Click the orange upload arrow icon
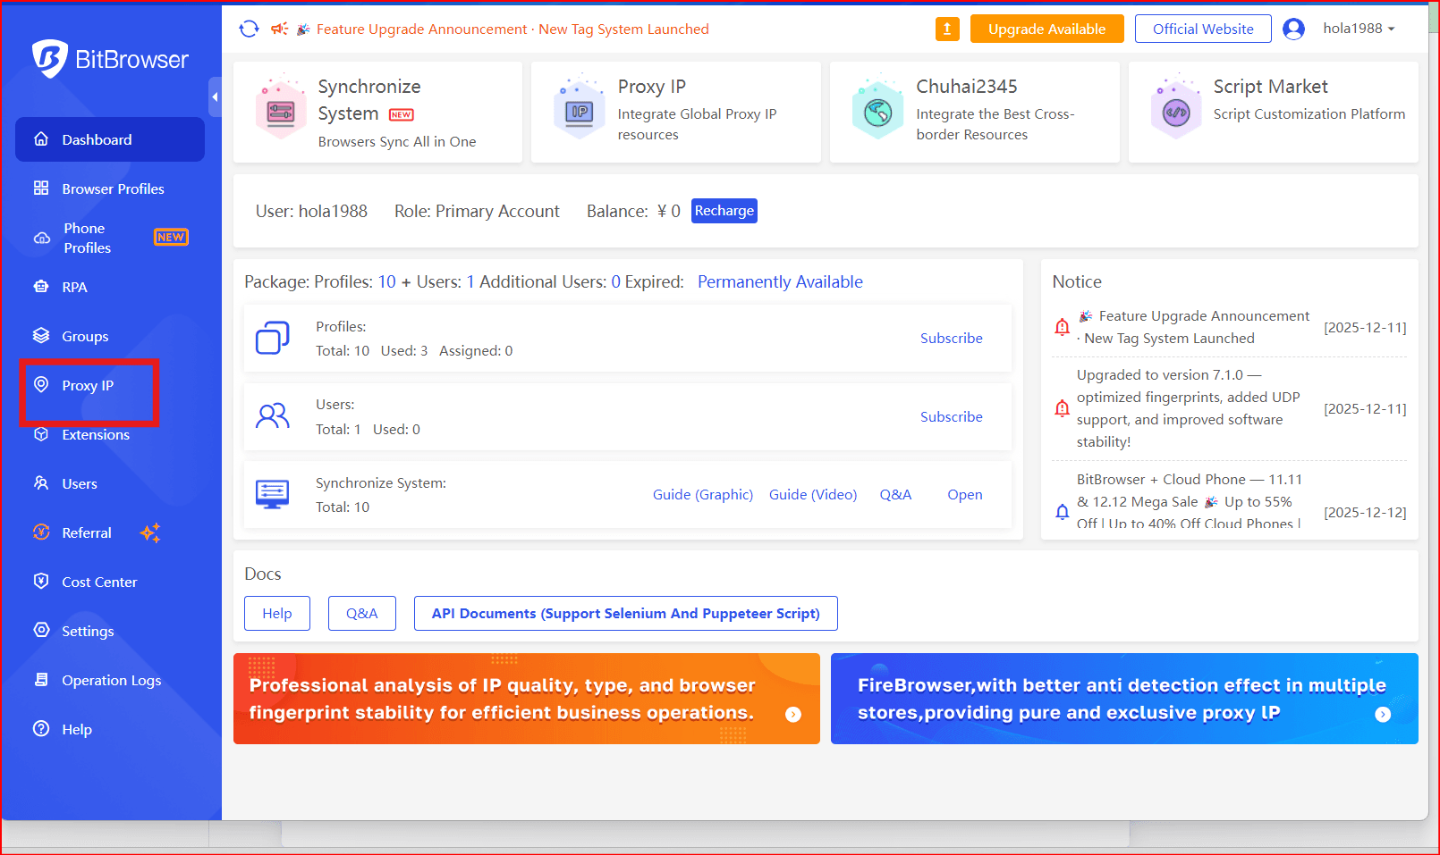The height and width of the screenshot is (855, 1440). [x=947, y=29]
